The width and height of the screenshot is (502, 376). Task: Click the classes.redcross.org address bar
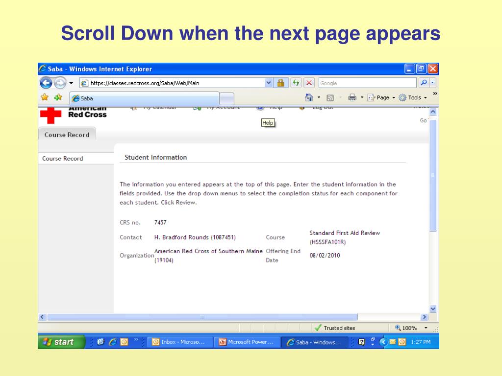coord(173,83)
